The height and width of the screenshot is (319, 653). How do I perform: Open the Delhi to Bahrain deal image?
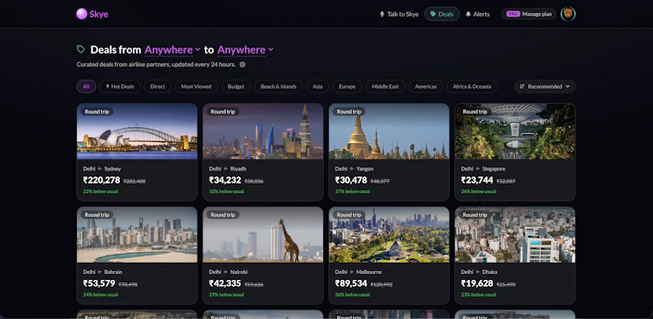pos(137,234)
